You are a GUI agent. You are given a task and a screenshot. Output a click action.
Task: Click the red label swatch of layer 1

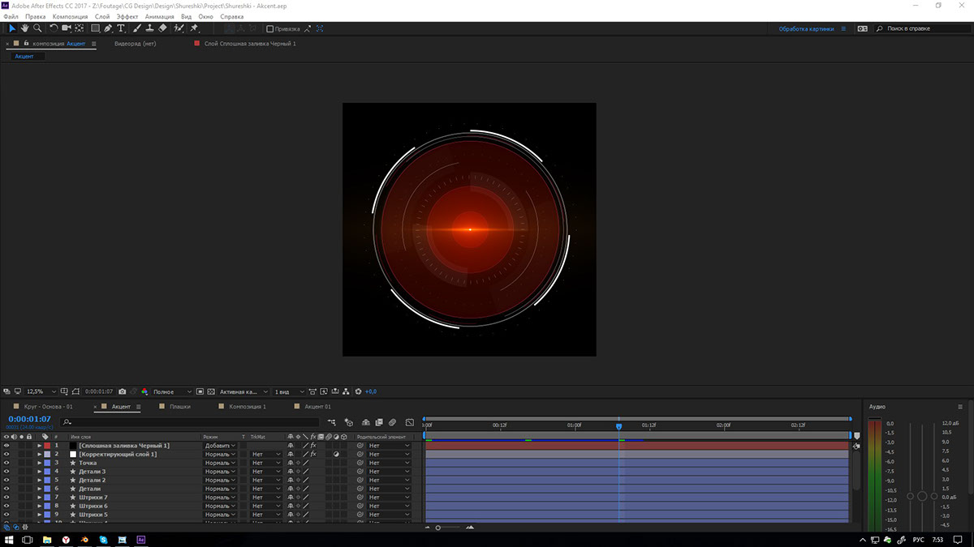pos(47,446)
